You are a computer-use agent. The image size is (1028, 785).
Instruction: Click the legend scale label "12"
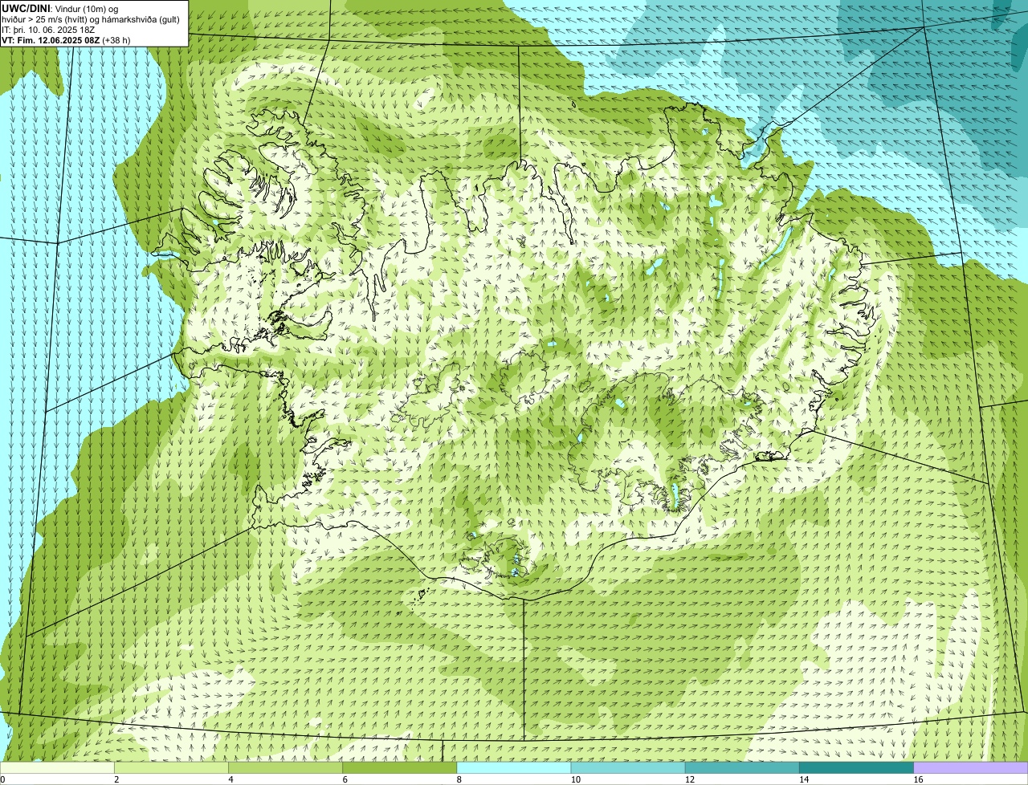689,779
